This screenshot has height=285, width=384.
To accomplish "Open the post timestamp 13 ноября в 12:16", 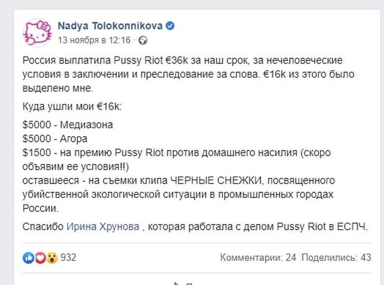I will pos(94,40).
